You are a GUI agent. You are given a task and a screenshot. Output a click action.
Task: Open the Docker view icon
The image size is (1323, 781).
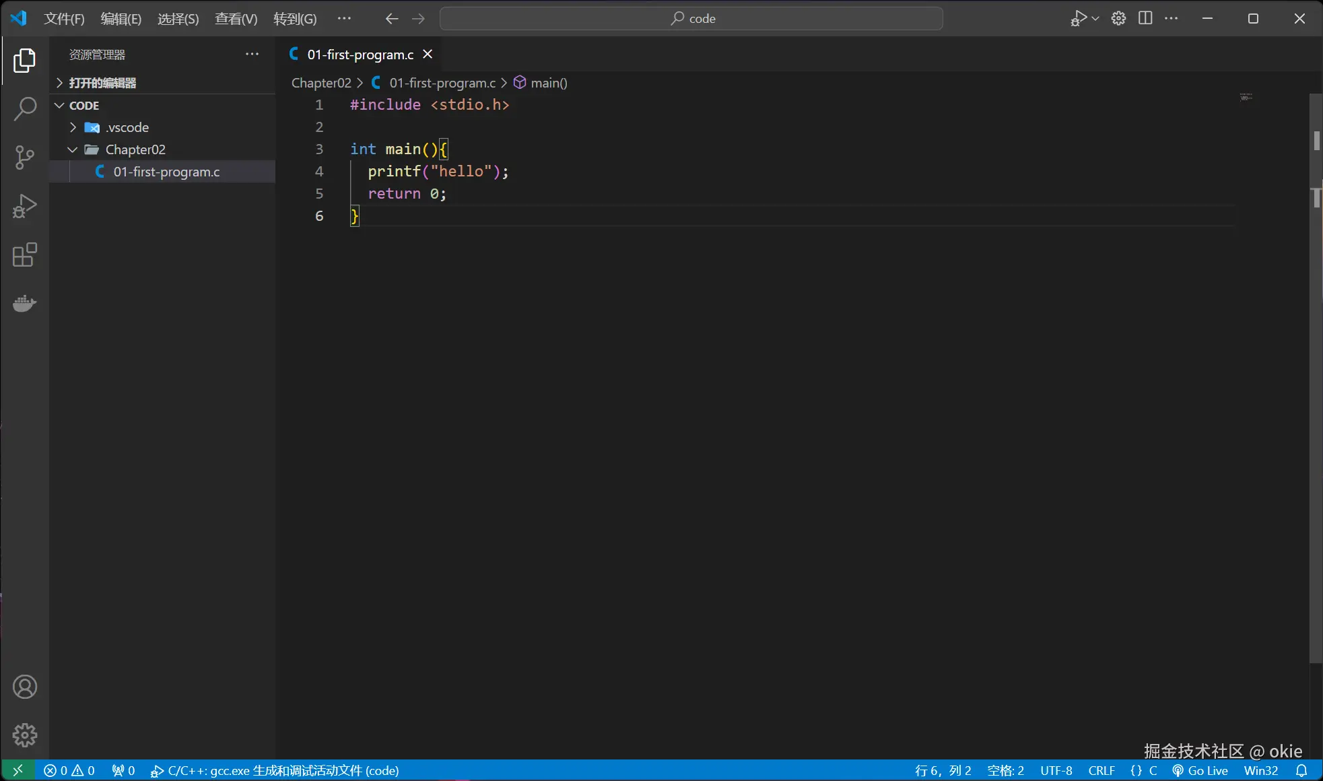click(x=25, y=304)
